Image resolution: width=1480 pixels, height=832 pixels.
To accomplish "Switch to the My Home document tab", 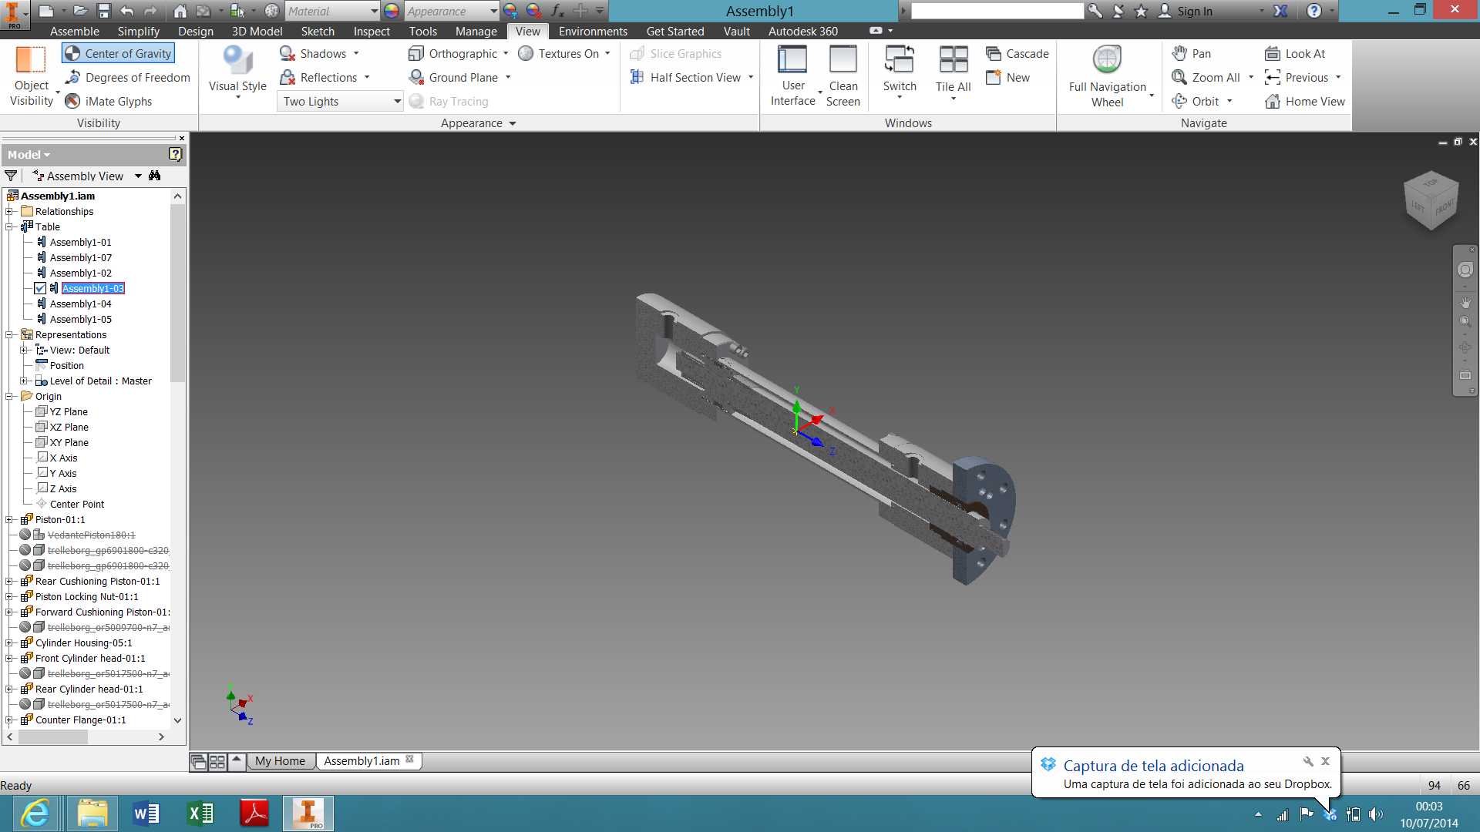I will tap(280, 761).
